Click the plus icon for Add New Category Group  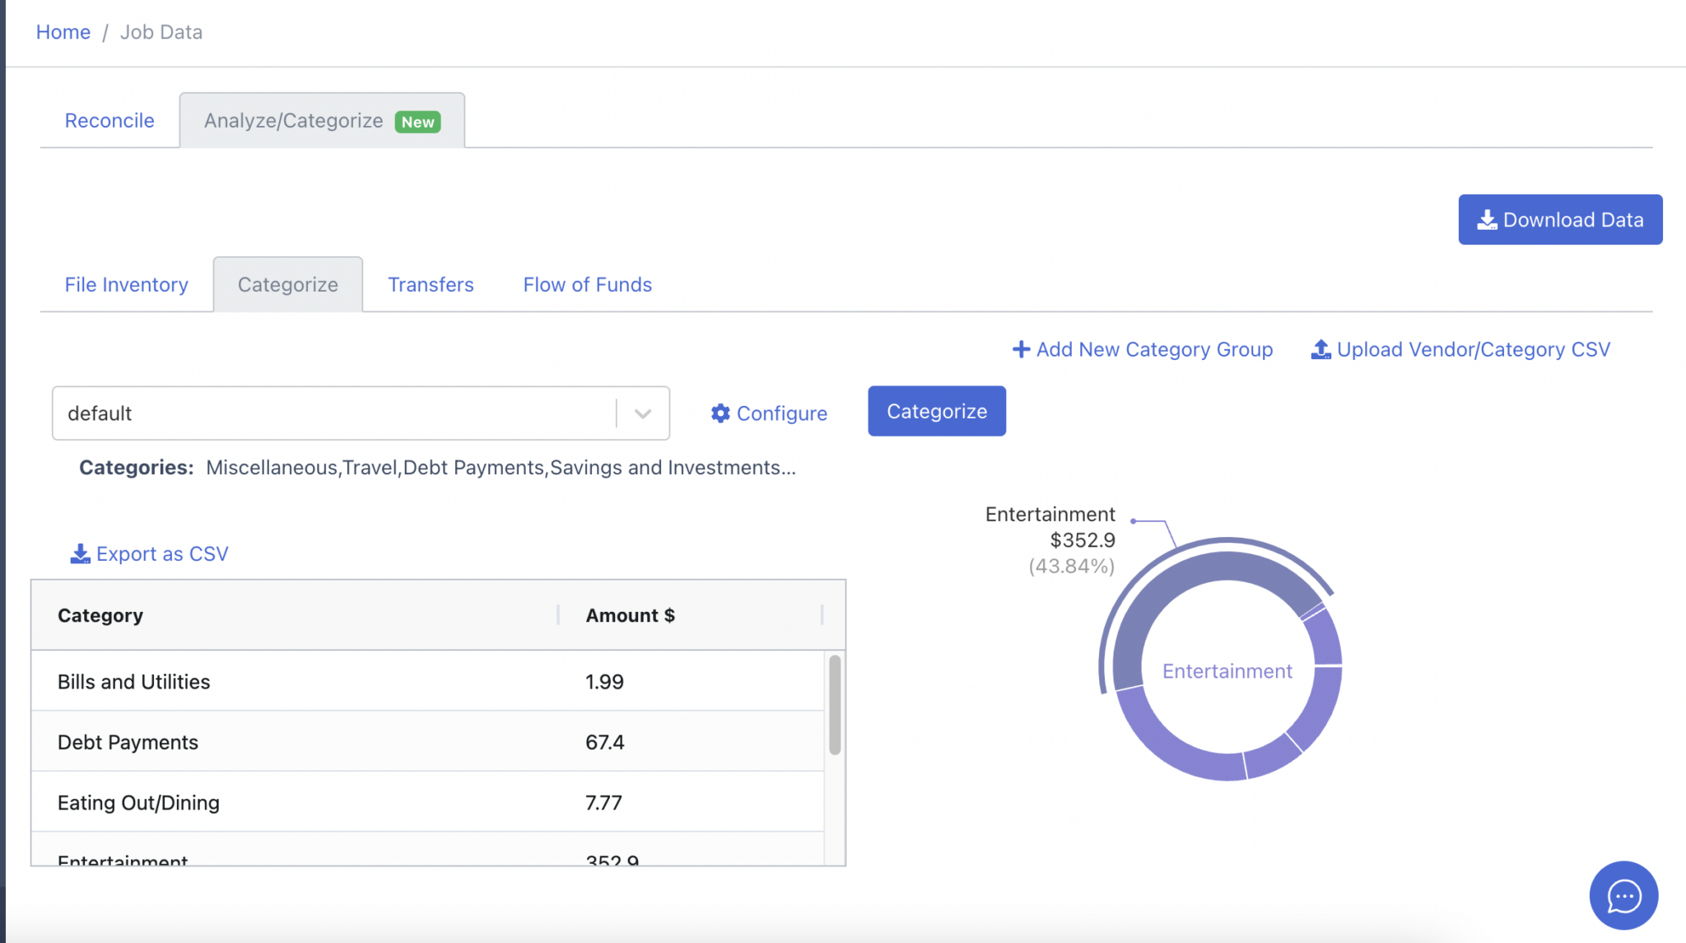click(1021, 349)
